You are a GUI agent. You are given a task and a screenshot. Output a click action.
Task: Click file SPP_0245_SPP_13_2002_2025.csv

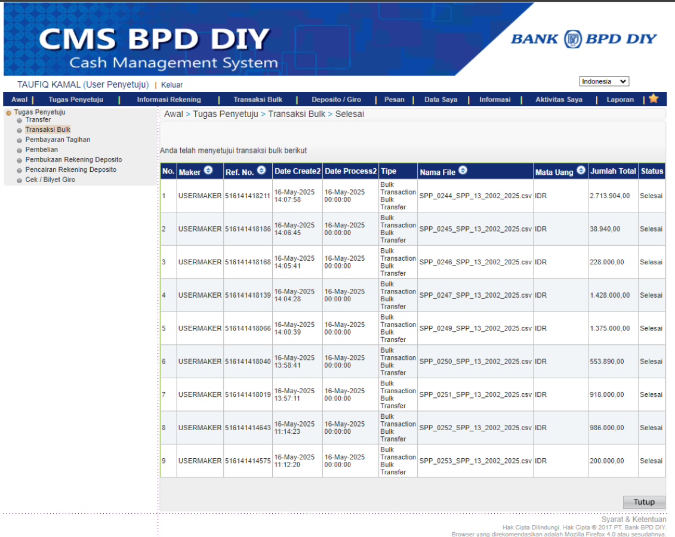475,229
